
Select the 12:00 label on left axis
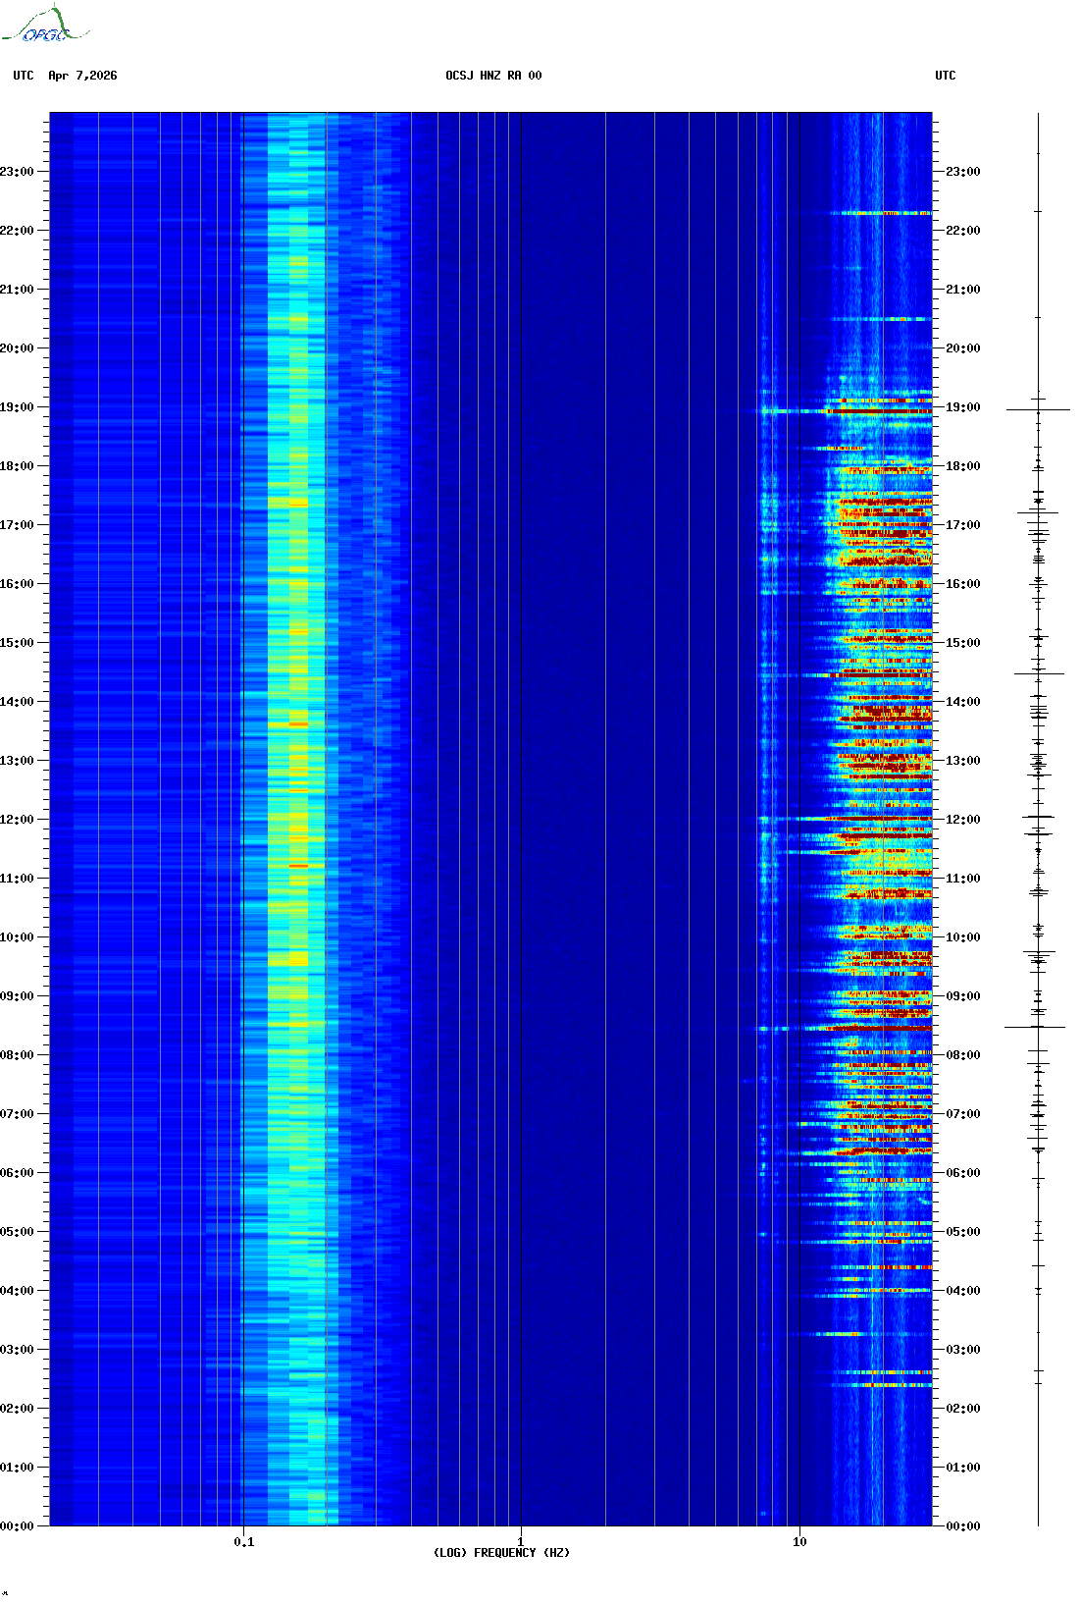point(17,820)
